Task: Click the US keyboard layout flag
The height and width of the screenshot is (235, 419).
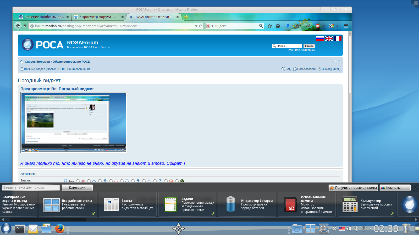Action: click(342, 229)
